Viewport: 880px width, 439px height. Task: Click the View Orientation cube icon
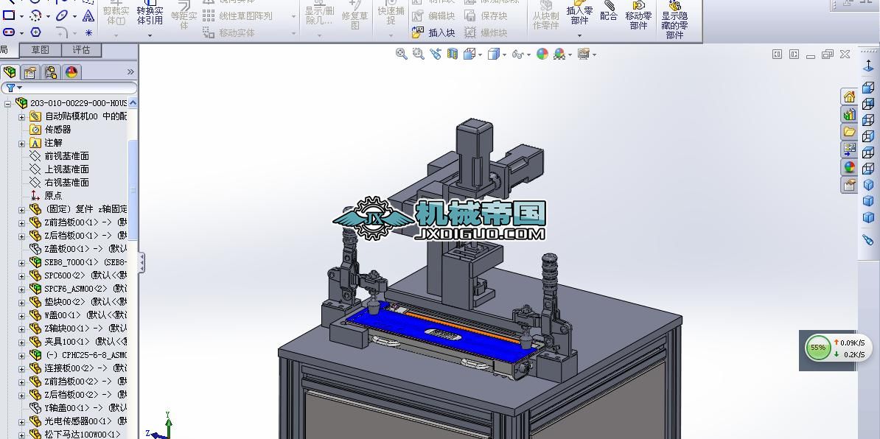(469, 54)
